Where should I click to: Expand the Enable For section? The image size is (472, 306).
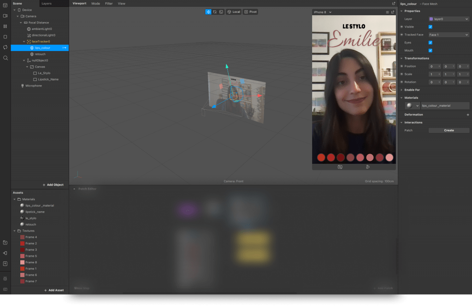pyautogui.click(x=401, y=90)
